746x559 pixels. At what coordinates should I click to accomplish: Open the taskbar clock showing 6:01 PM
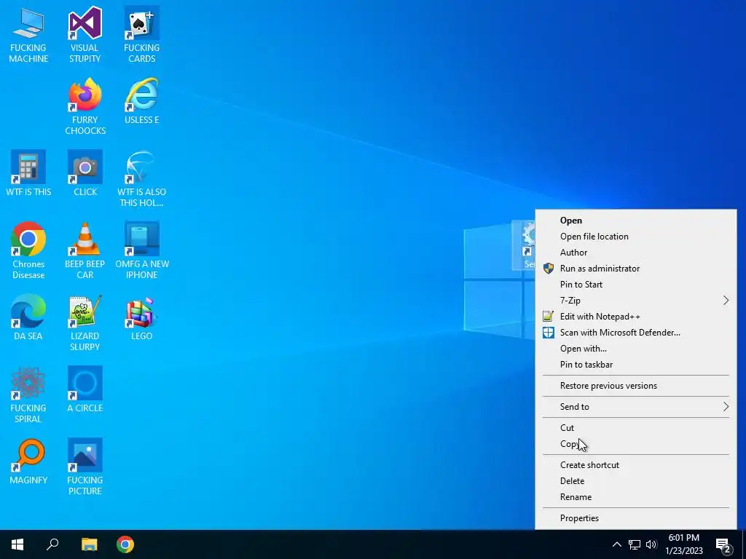683,544
